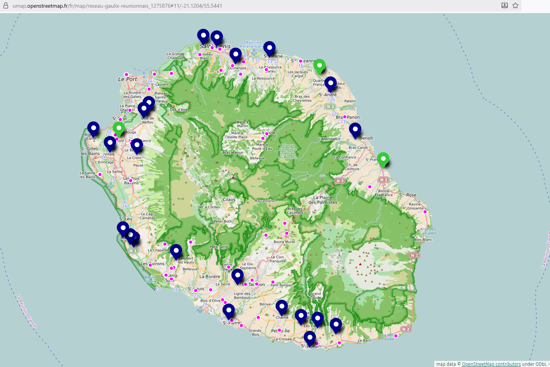550x367 pixels.
Task: Select the blue marker at Villèle
Action: [x=110, y=144]
